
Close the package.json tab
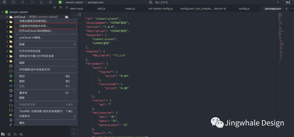click(x=286, y=9)
